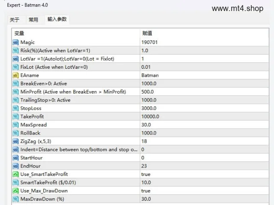Screen dimensions: 274x205
Task: Click the integer icon beside ZigZag (x,5,3)
Action: coord(15,141)
